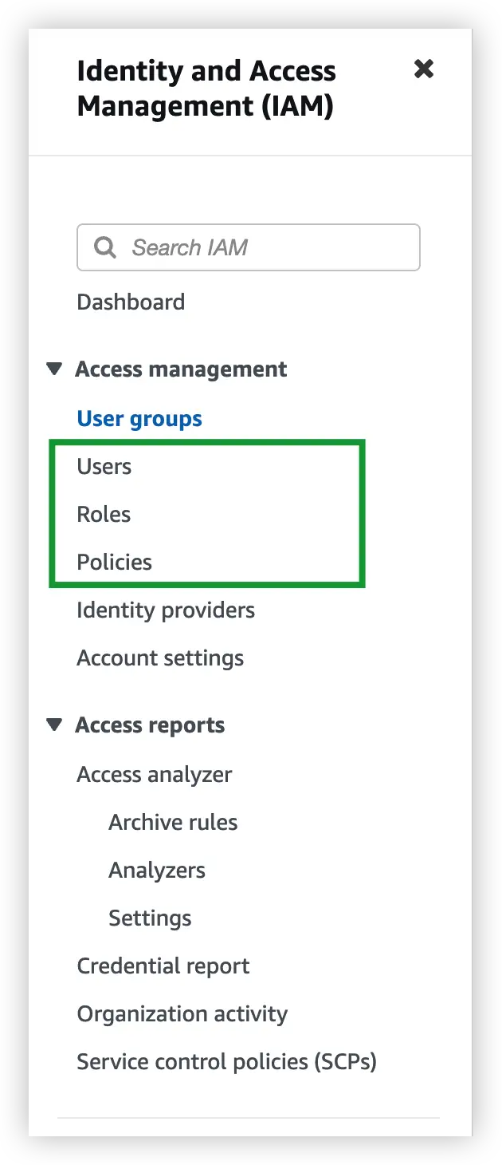
Task: Open User groups
Action: 139,418
